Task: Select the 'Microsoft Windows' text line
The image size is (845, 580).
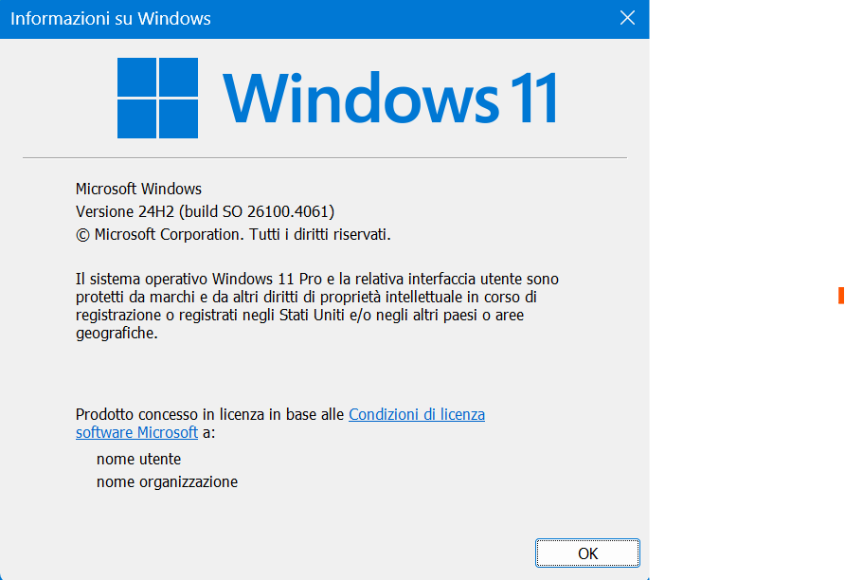Action: (138, 189)
